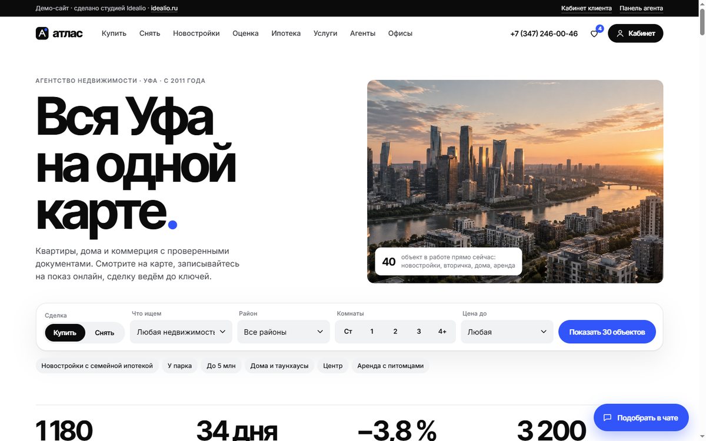The height and width of the screenshot is (441, 706).
Task: Open favorites via the heart icon
Action: tap(594, 34)
